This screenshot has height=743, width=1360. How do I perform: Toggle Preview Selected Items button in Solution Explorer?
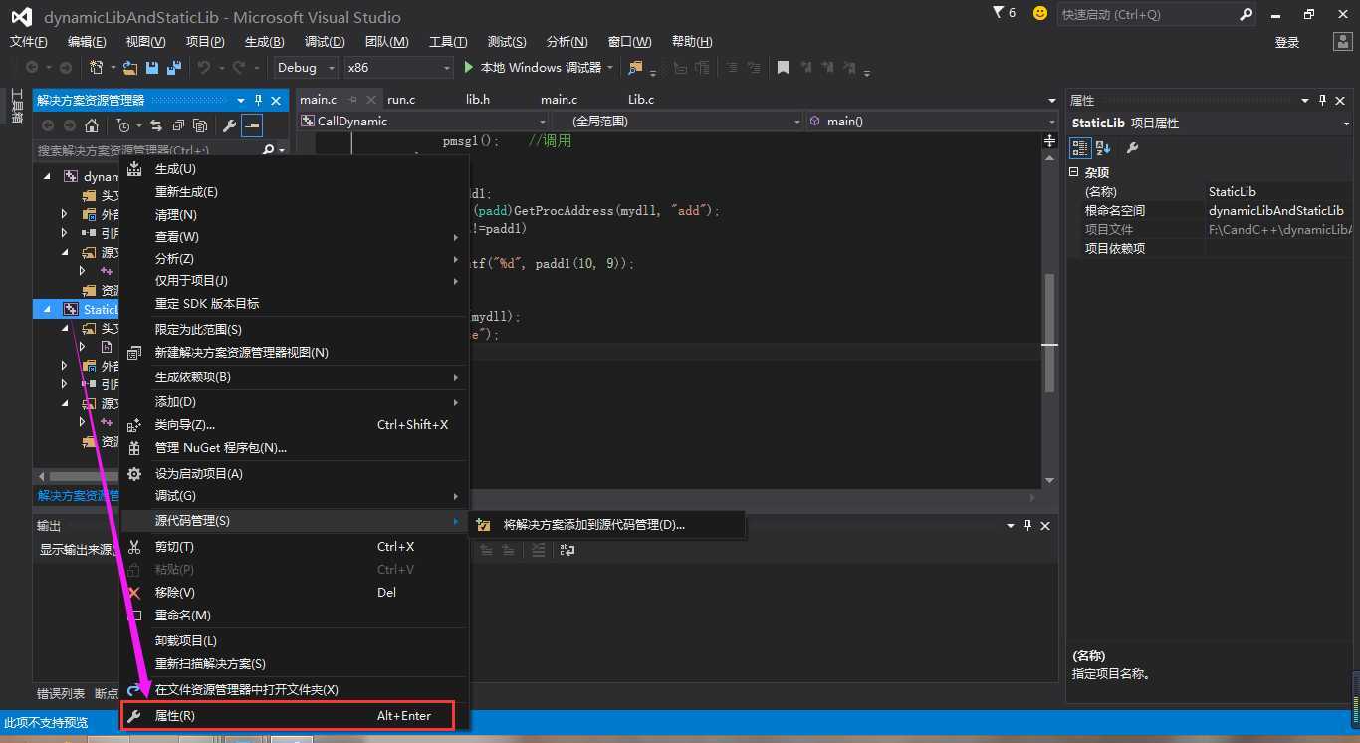coord(252,125)
